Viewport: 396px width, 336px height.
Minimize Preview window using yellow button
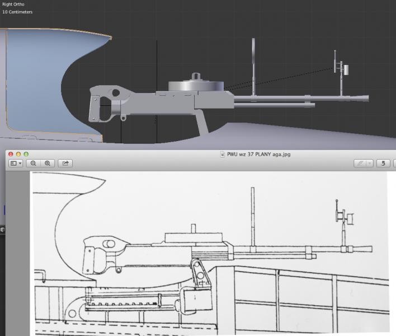tap(18, 154)
